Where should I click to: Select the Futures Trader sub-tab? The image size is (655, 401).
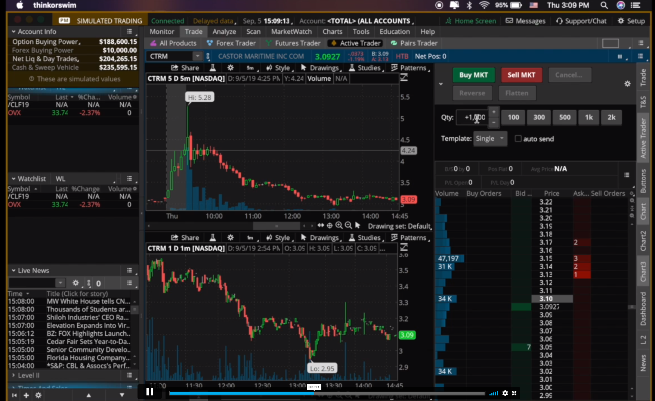(293, 43)
